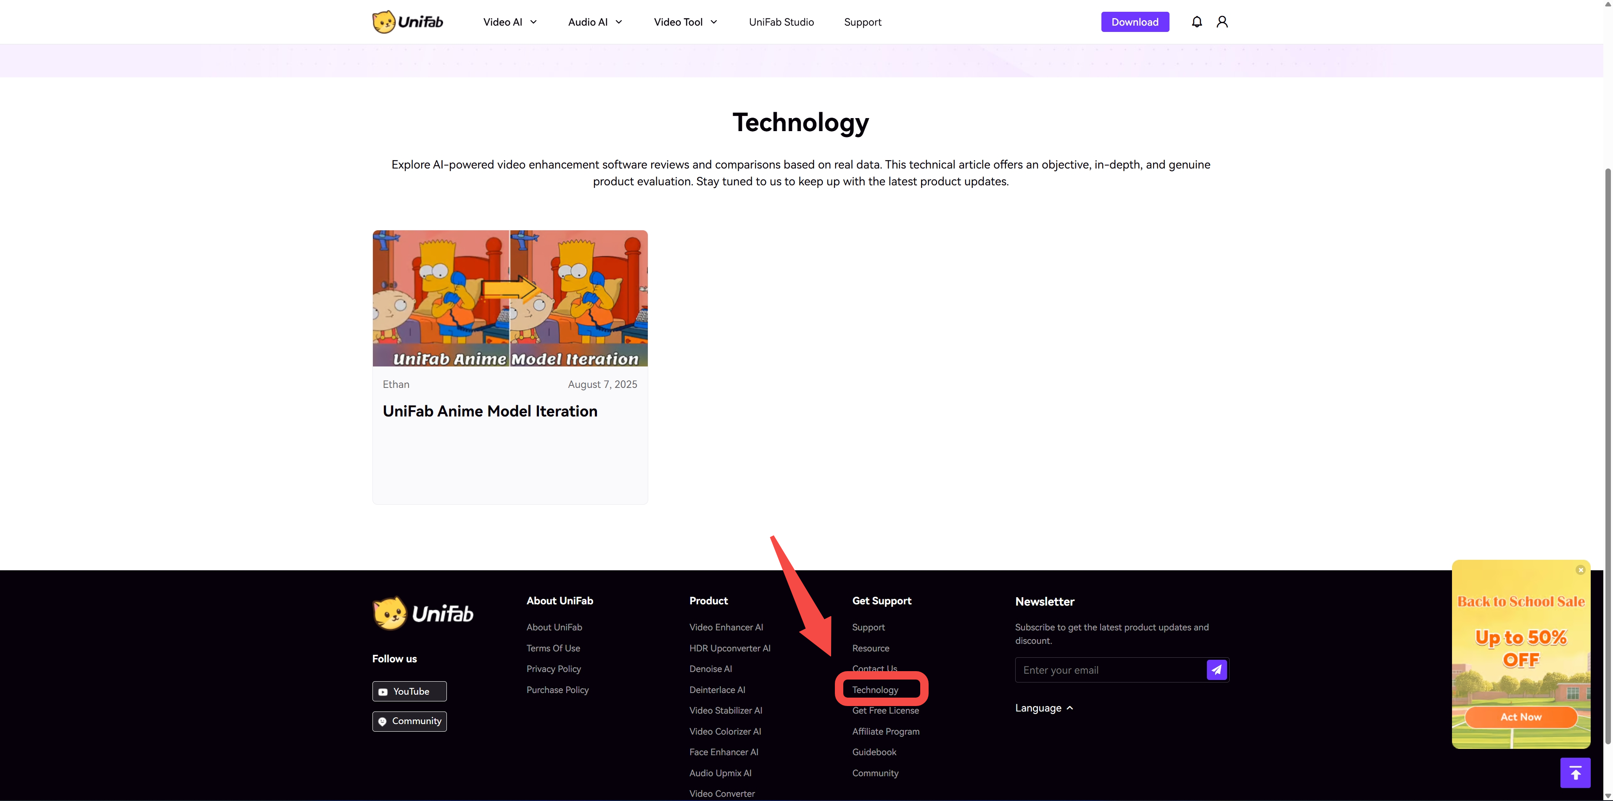Open the user account icon
Screen dimensions: 1613x801
click(1222, 22)
